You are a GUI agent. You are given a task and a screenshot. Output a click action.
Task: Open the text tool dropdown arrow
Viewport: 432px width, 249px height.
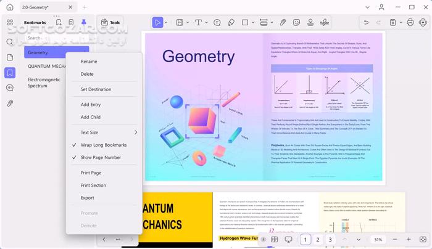point(206,23)
